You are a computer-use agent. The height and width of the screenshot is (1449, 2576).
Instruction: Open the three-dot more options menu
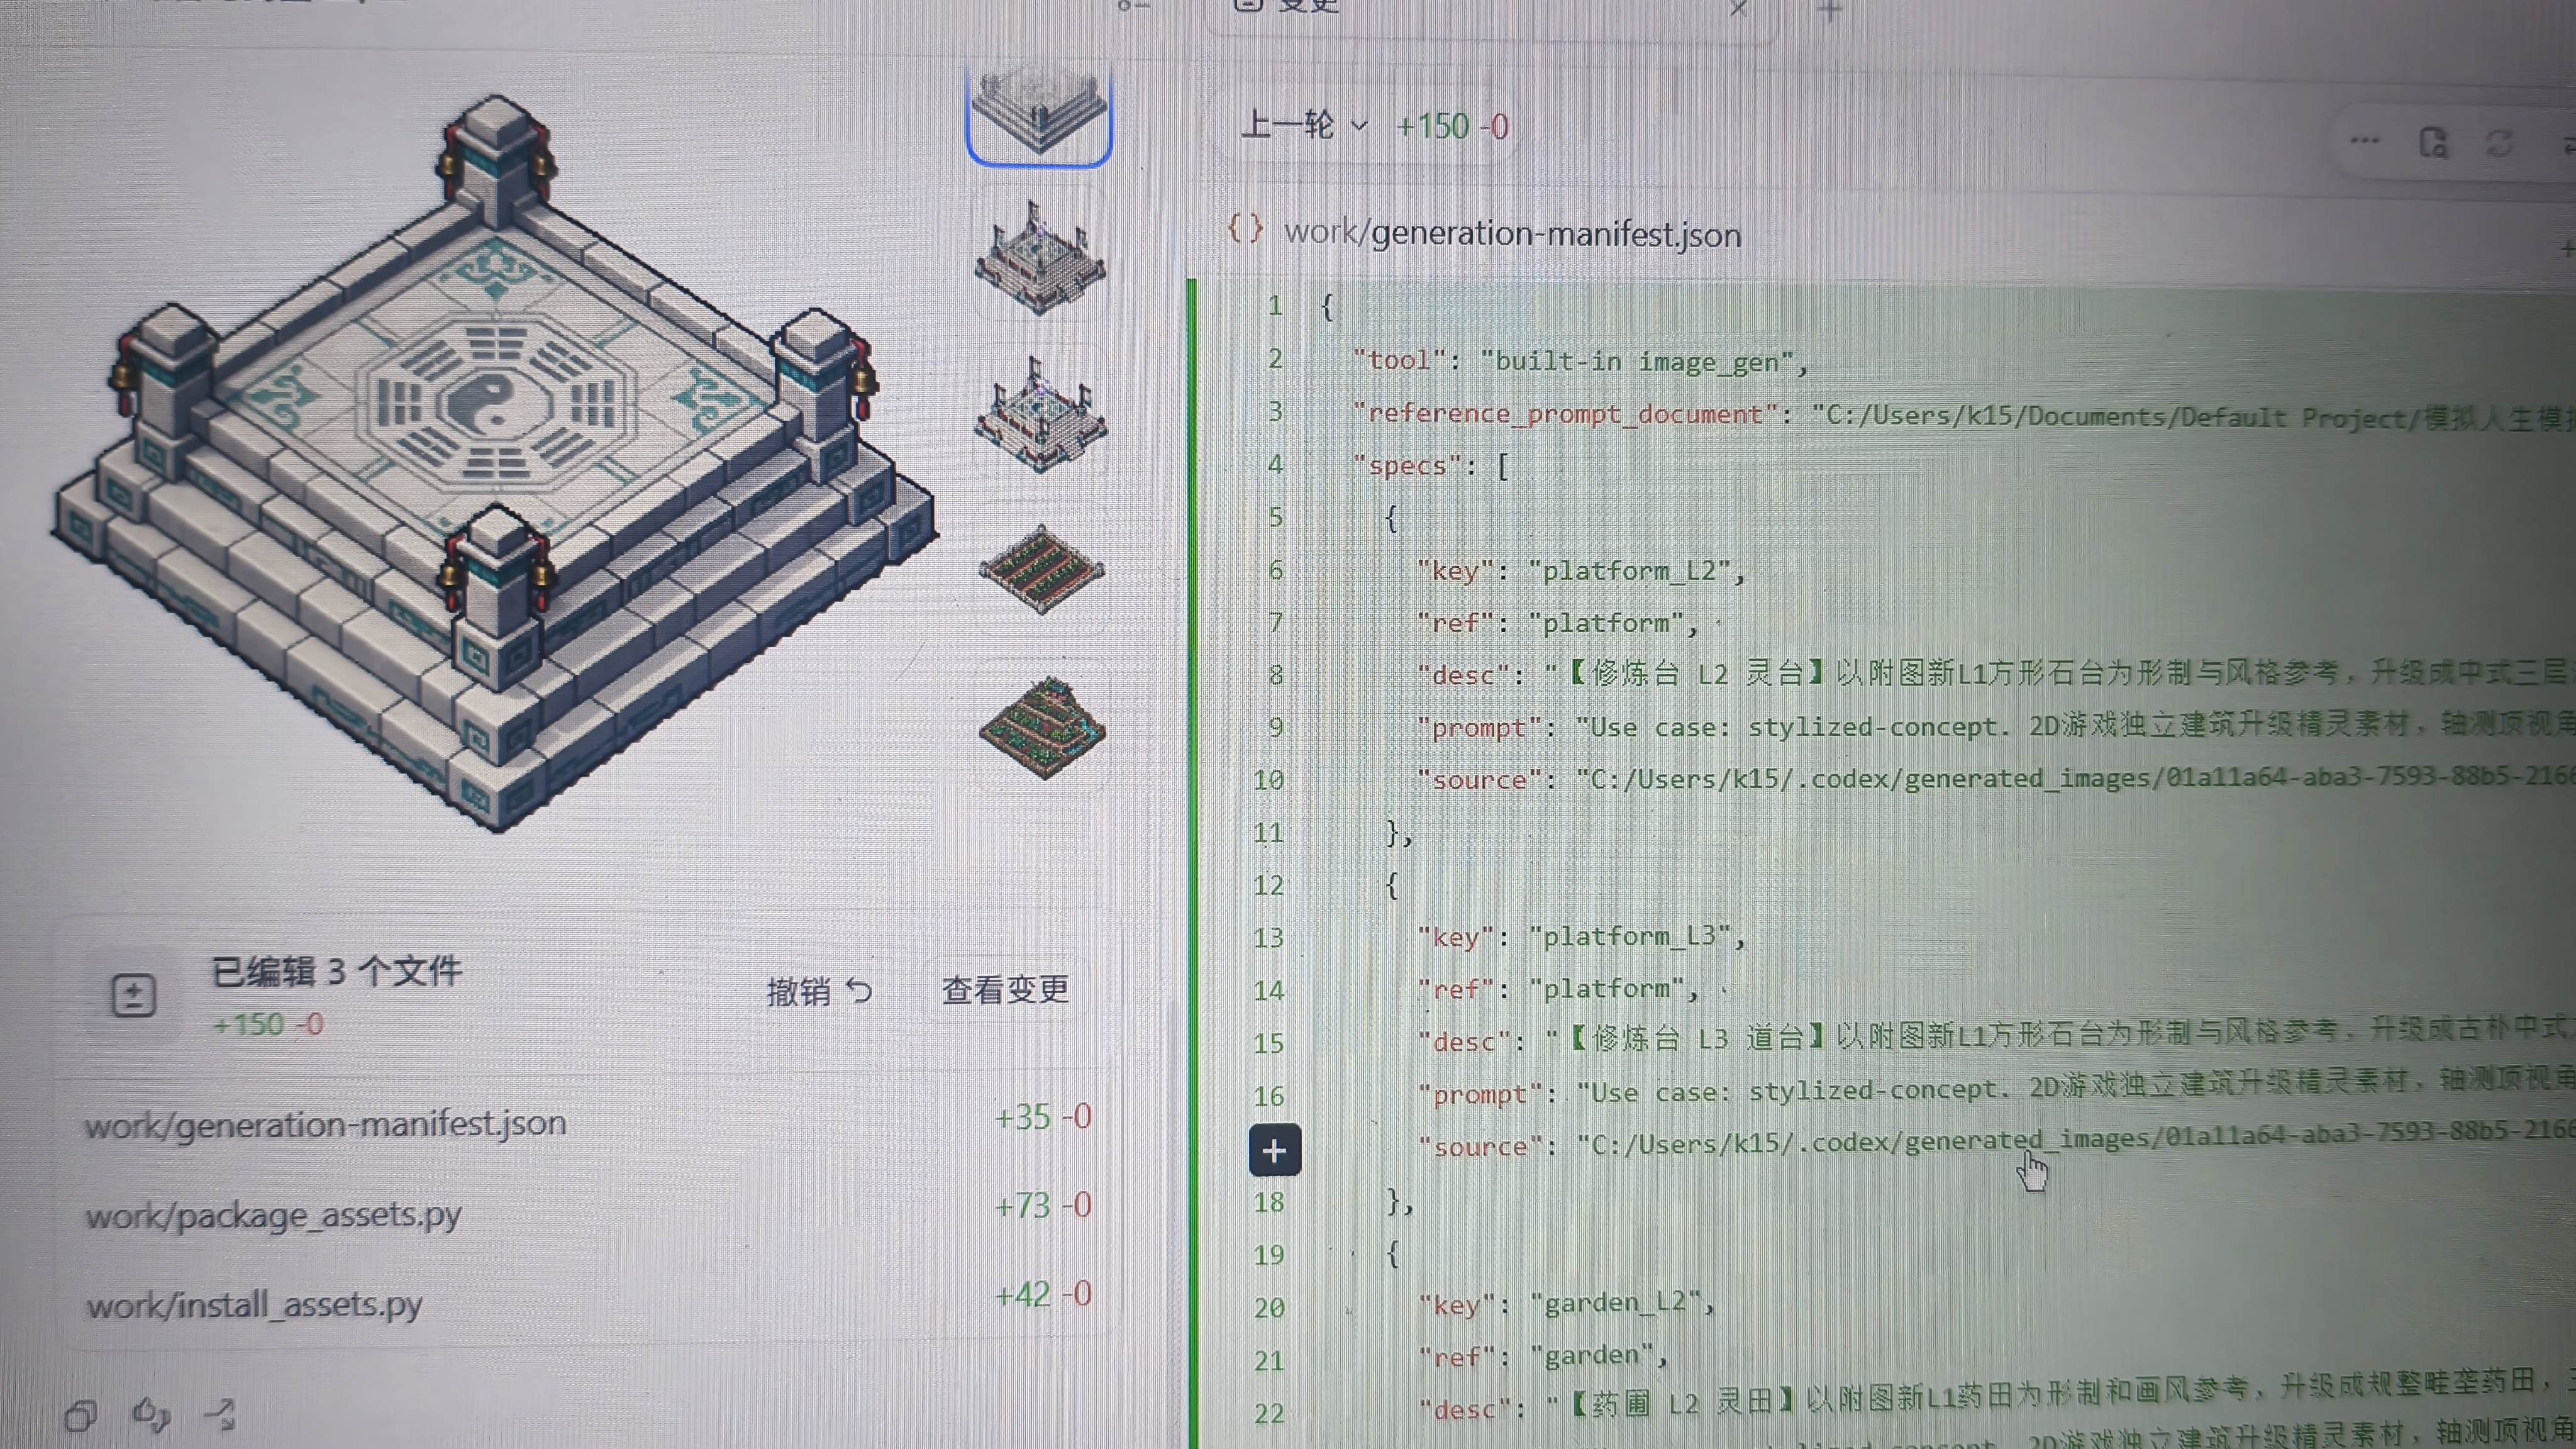[2365, 141]
